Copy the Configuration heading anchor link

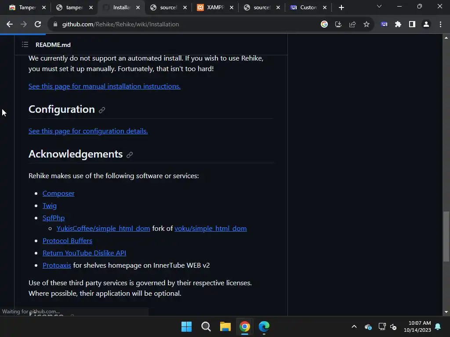pos(102,110)
